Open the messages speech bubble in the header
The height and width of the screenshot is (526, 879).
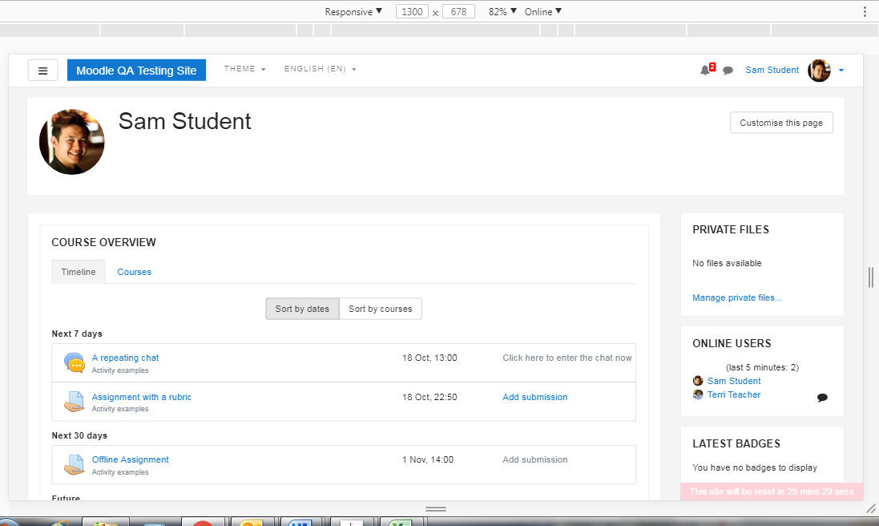728,71
